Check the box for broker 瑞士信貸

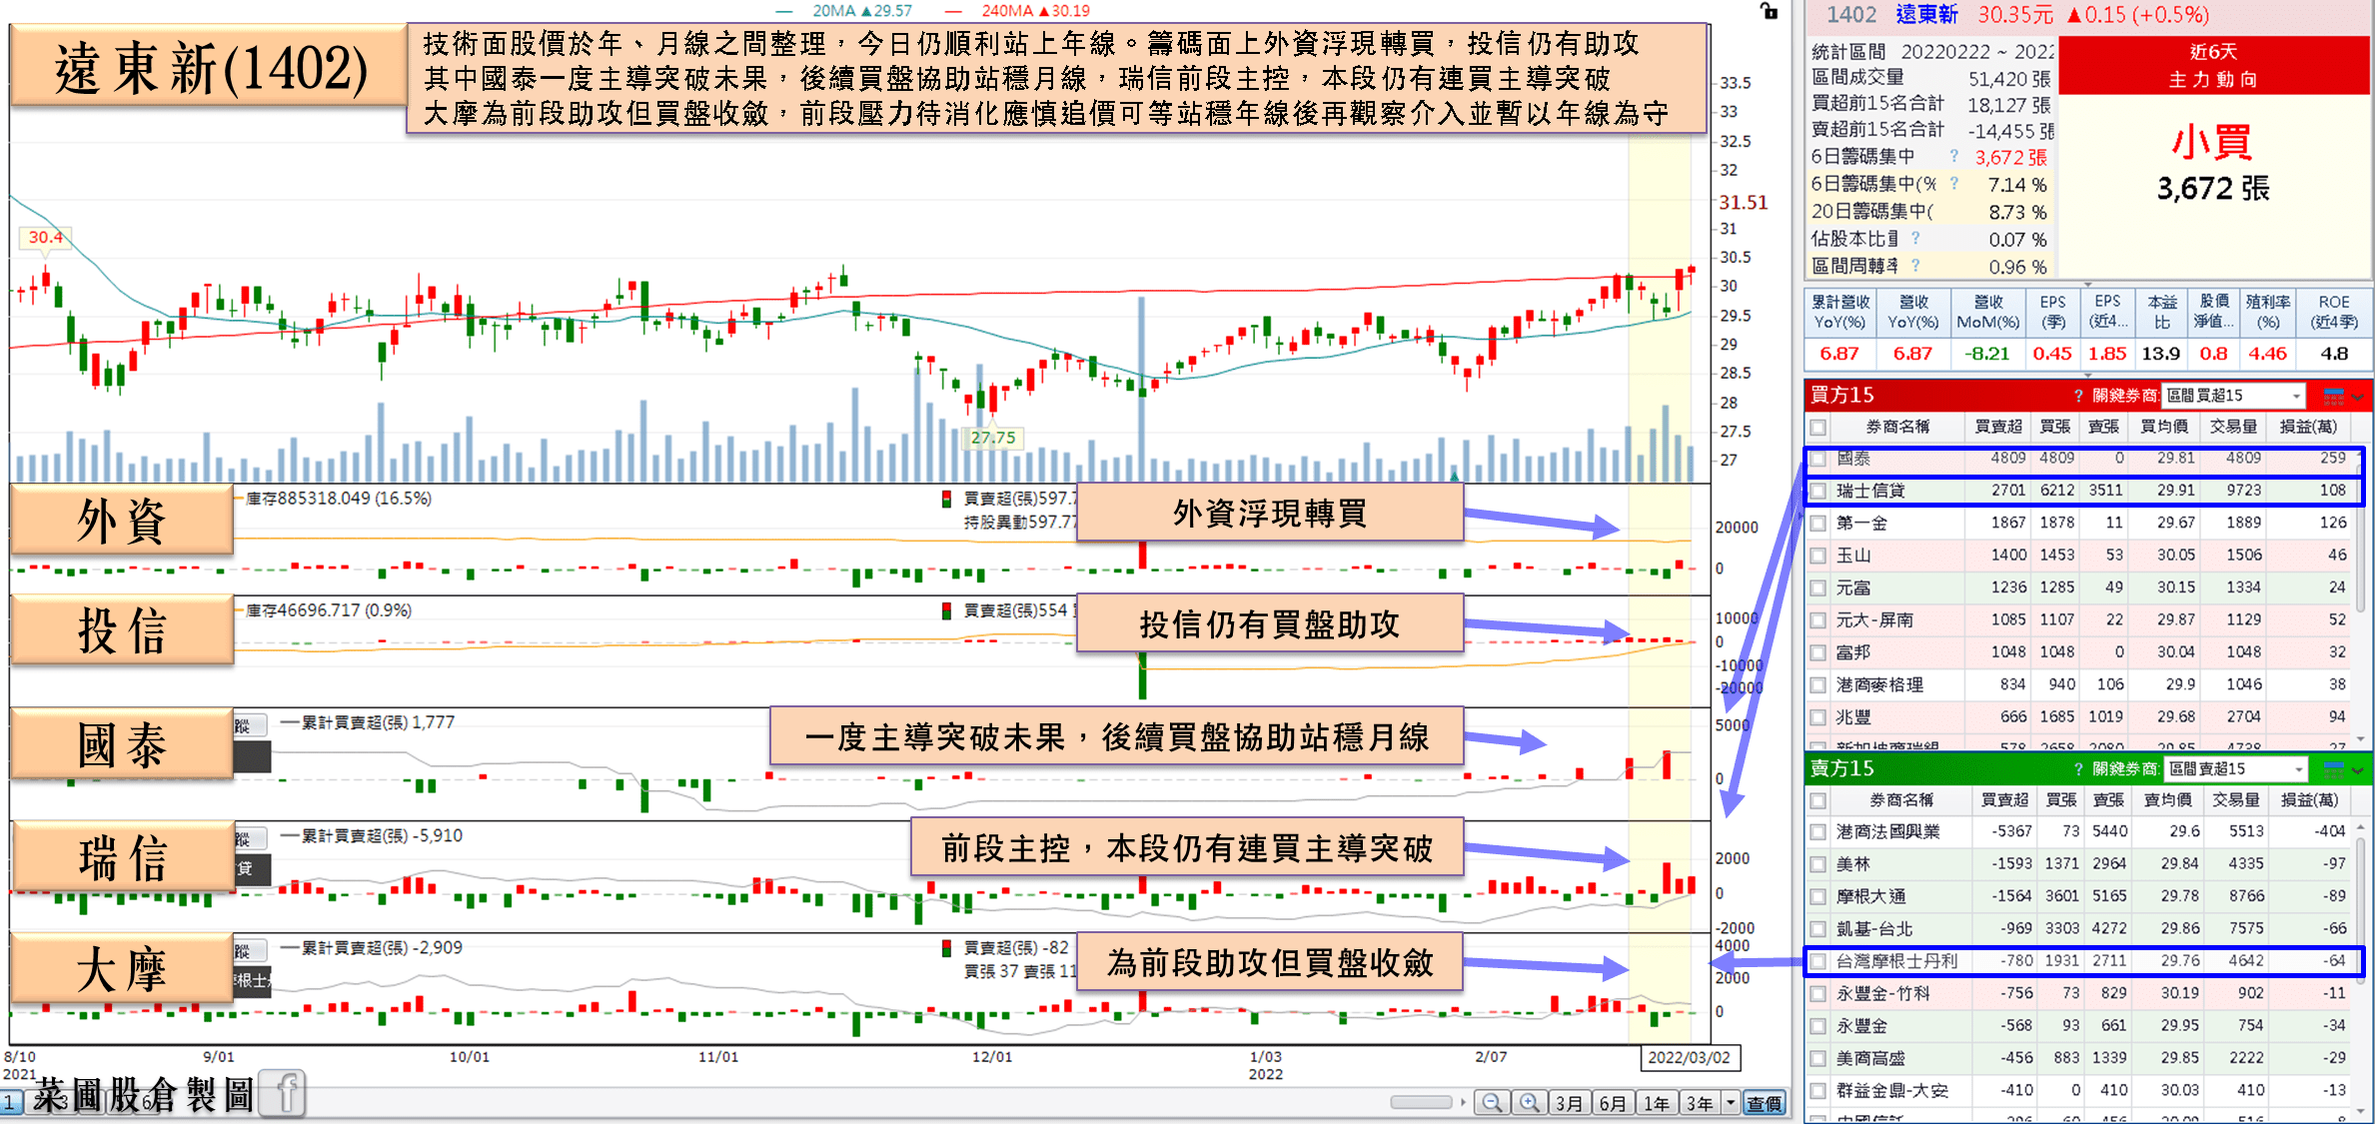point(1818,491)
